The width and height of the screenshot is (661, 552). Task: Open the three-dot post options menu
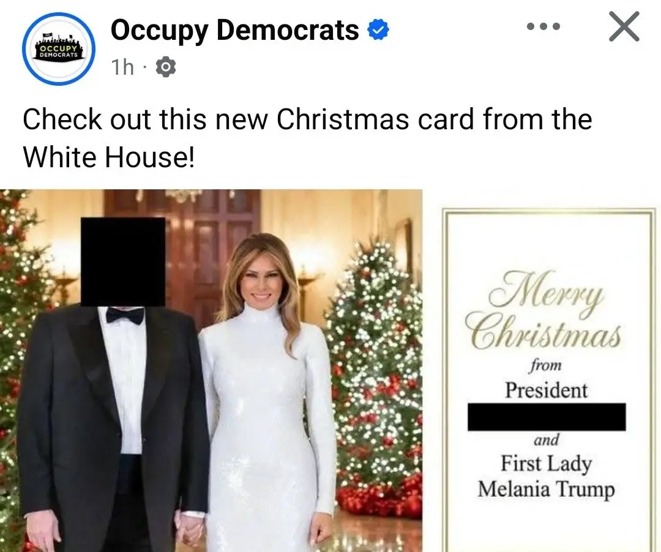tap(543, 26)
